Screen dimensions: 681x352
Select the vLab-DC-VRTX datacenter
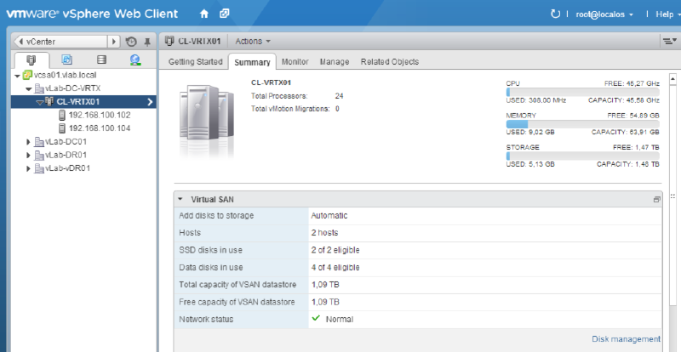coord(72,88)
